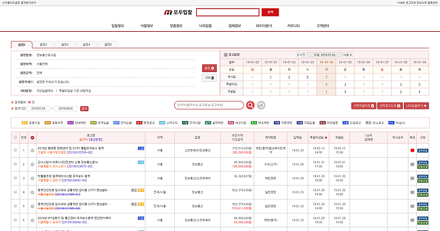Click the 공동가능 legend badge

point(24,123)
